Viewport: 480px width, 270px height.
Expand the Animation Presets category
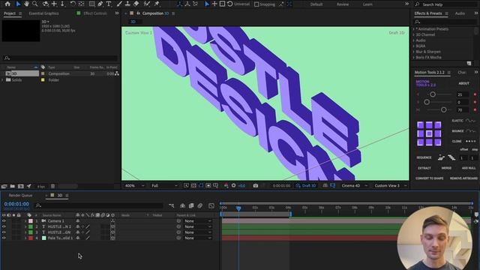click(x=413, y=29)
